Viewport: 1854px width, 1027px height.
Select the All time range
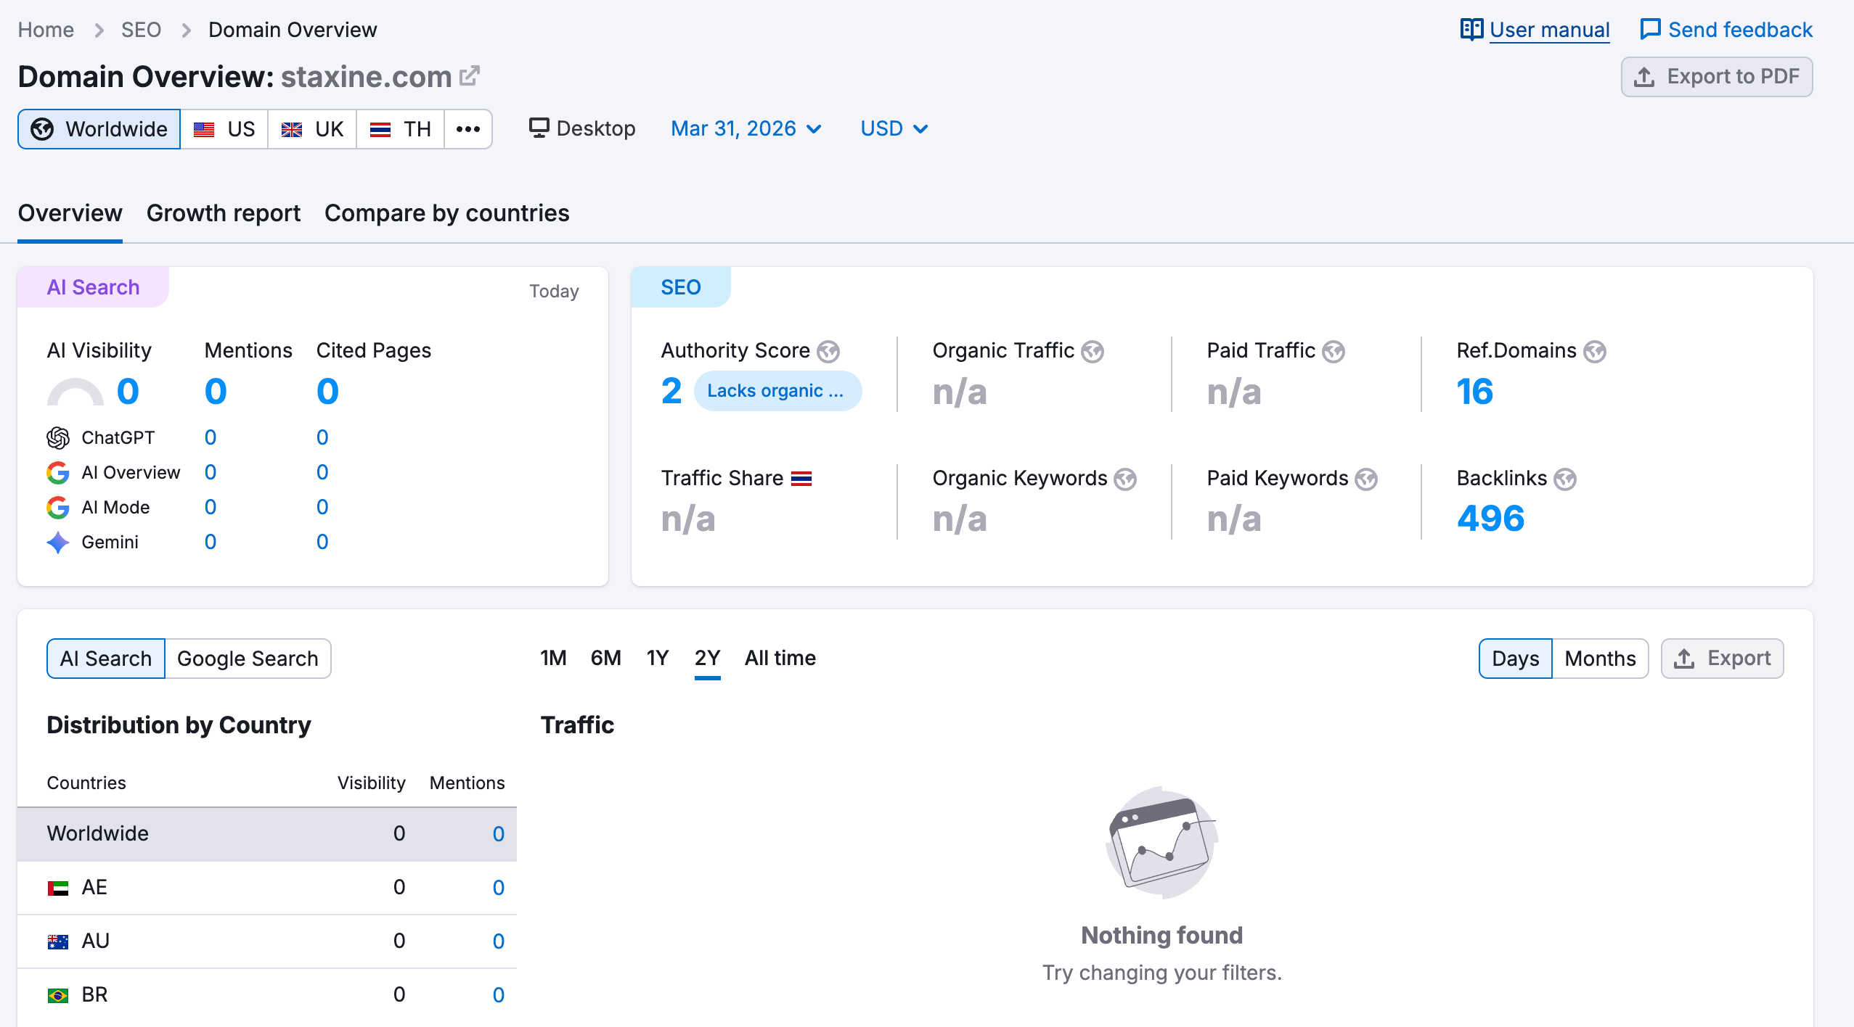pyautogui.click(x=780, y=658)
